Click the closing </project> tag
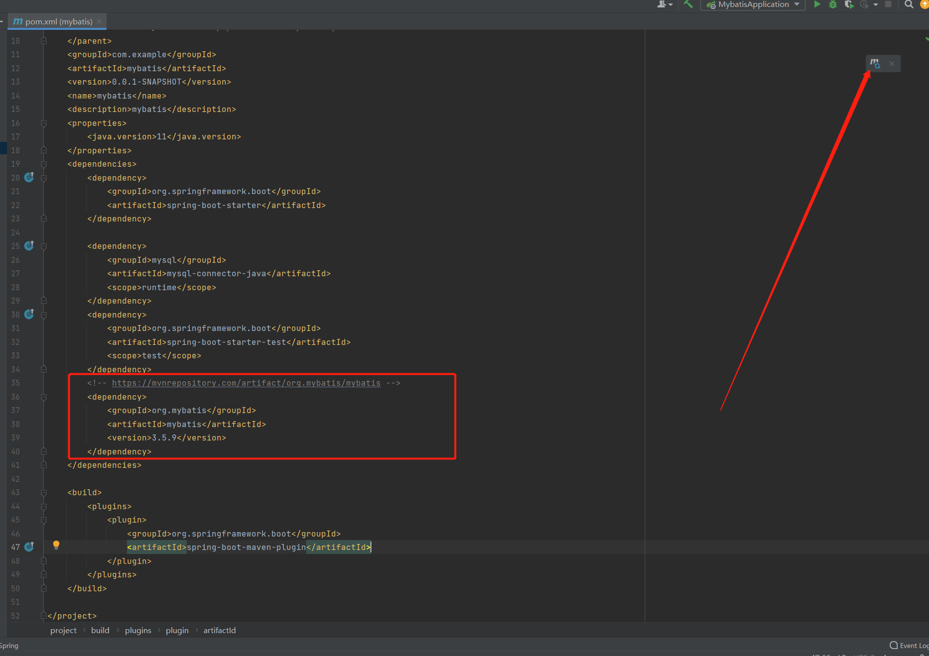The width and height of the screenshot is (929, 656). (x=72, y=616)
